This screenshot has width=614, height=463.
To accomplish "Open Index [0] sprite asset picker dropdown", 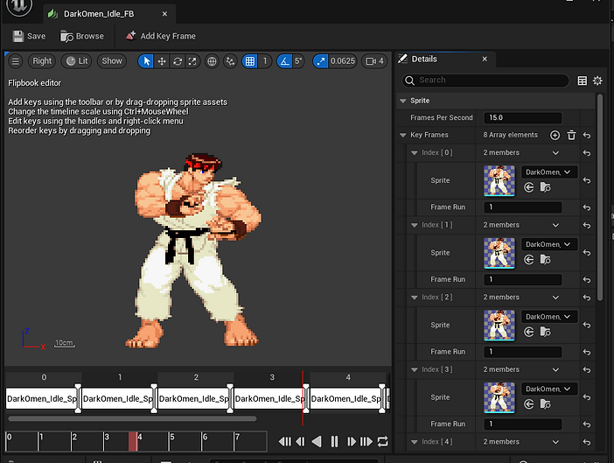I will 549,172.
